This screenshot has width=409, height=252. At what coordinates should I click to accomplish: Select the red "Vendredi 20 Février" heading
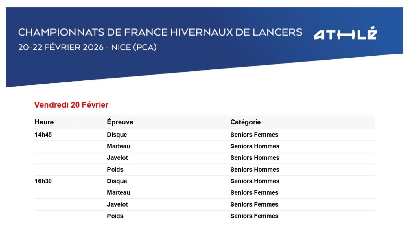[71, 105]
